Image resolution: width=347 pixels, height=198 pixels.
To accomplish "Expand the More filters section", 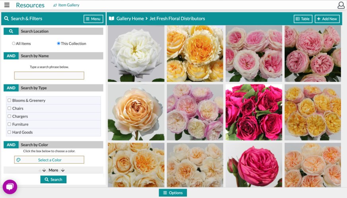I will coord(53,170).
